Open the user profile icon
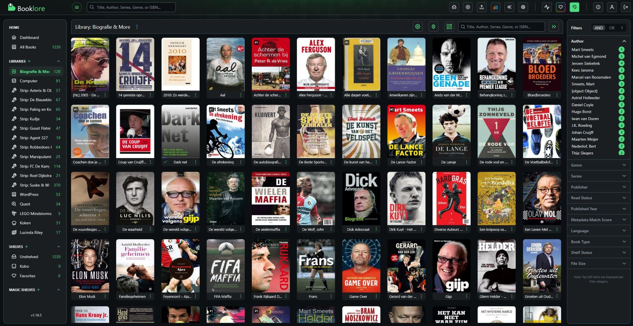The image size is (633, 326). point(612,7)
